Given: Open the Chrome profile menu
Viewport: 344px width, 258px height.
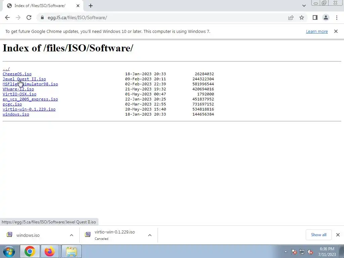Looking at the screenshot, I should 326,17.
